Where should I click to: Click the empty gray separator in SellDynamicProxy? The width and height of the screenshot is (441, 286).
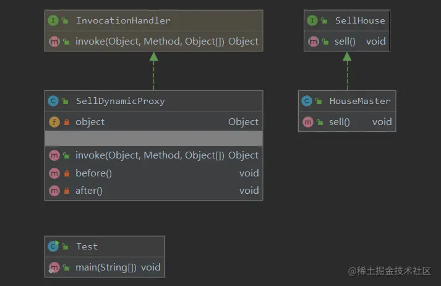[x=153, y=138]
